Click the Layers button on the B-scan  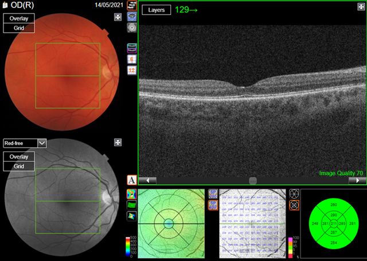156,10
